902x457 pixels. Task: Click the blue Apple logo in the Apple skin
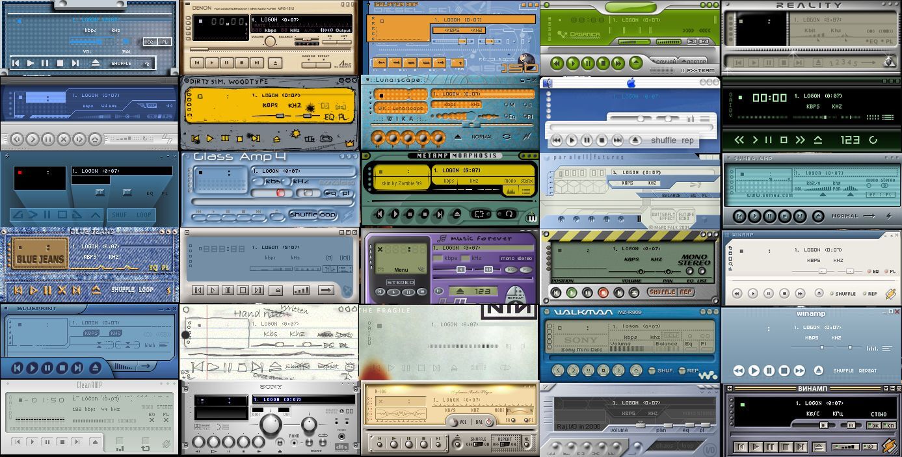click(x=630, y=83)
